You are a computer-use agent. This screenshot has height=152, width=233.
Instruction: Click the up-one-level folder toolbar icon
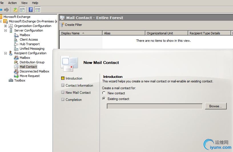tap(15, 10)
